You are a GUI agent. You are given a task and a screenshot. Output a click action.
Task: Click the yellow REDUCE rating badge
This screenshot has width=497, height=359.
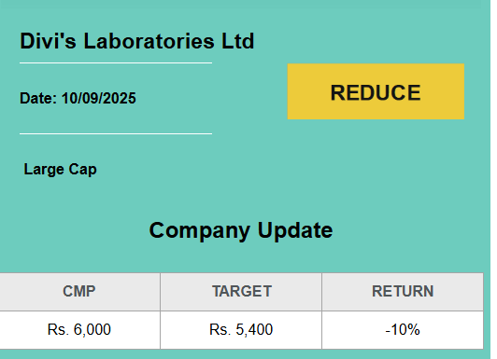(x=376, y=91)
